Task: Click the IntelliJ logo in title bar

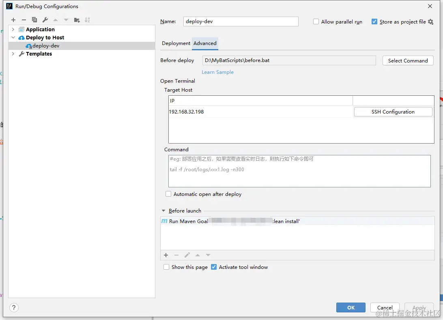Action: 9,6
